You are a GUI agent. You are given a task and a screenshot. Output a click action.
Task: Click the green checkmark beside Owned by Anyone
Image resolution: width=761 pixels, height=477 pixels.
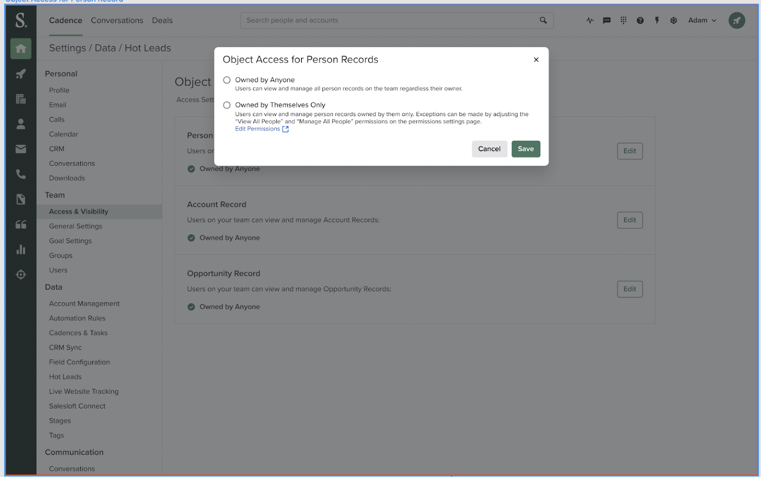click(191, 168)
